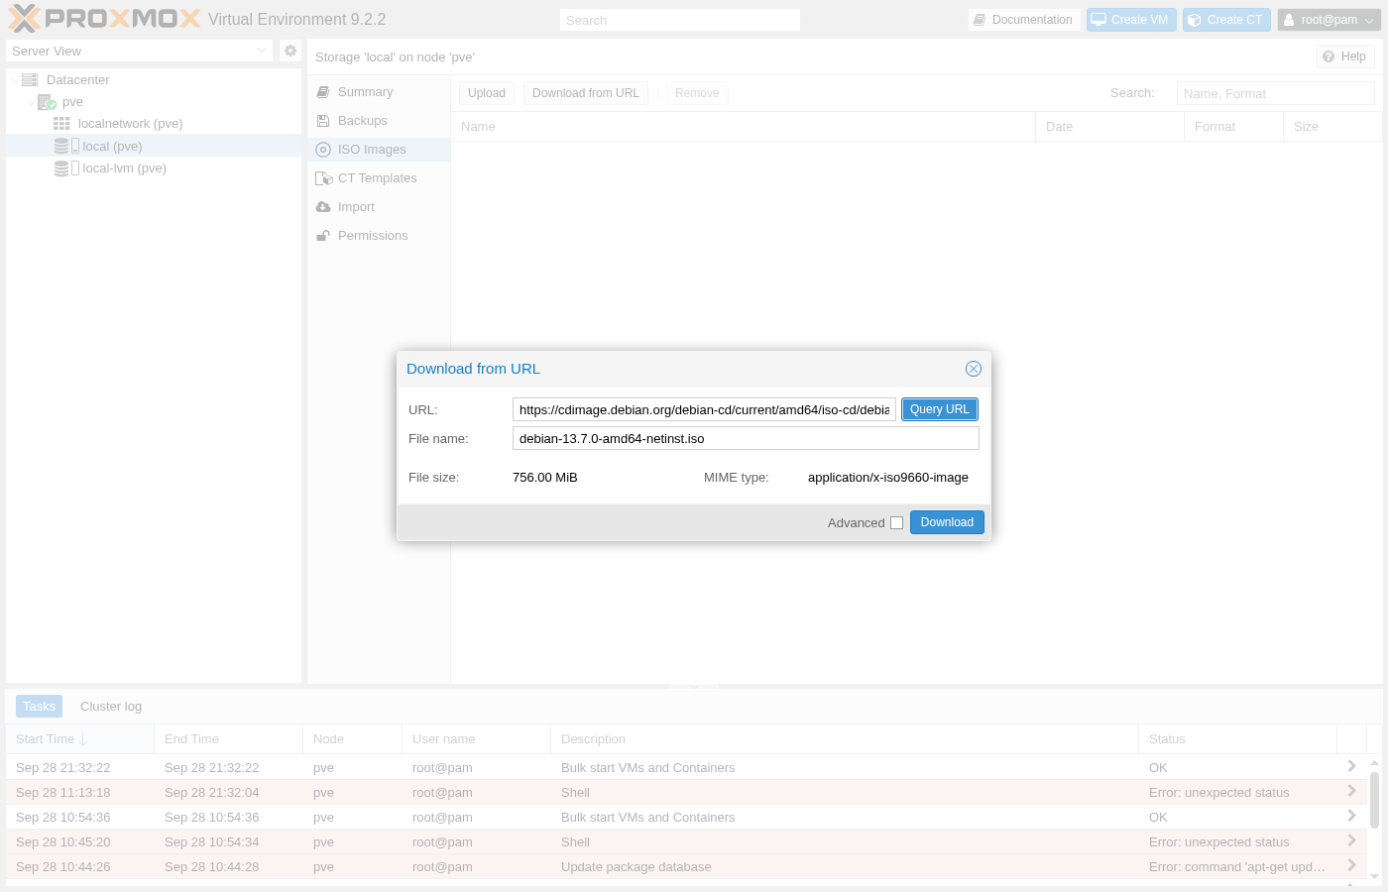Open the Permissions panel
This screenshot has width=1388, height=892.
[x=379, y=236]
